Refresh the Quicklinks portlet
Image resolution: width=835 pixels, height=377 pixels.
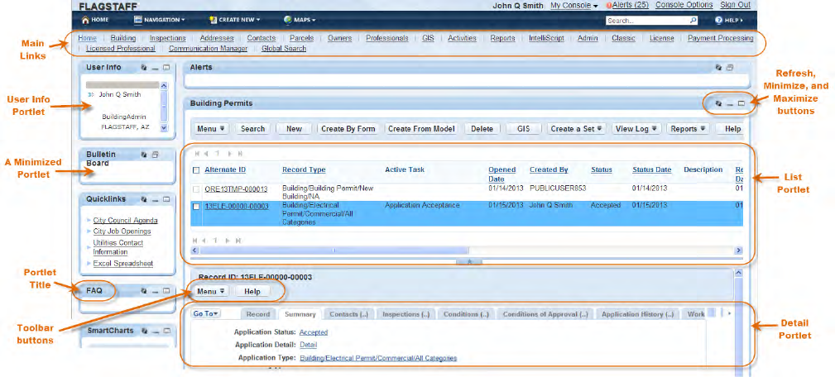(x=144, y=199)
